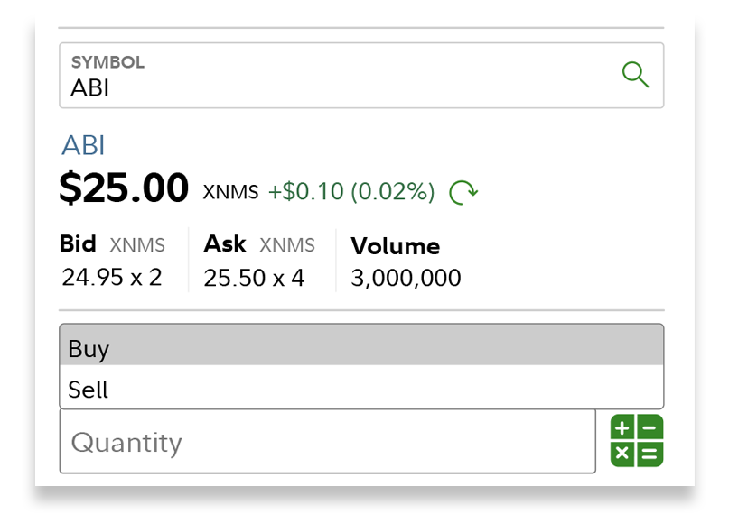Select the bid price 24.95 x 2
This screenshot has height=523, width=729.
[112, 277]
